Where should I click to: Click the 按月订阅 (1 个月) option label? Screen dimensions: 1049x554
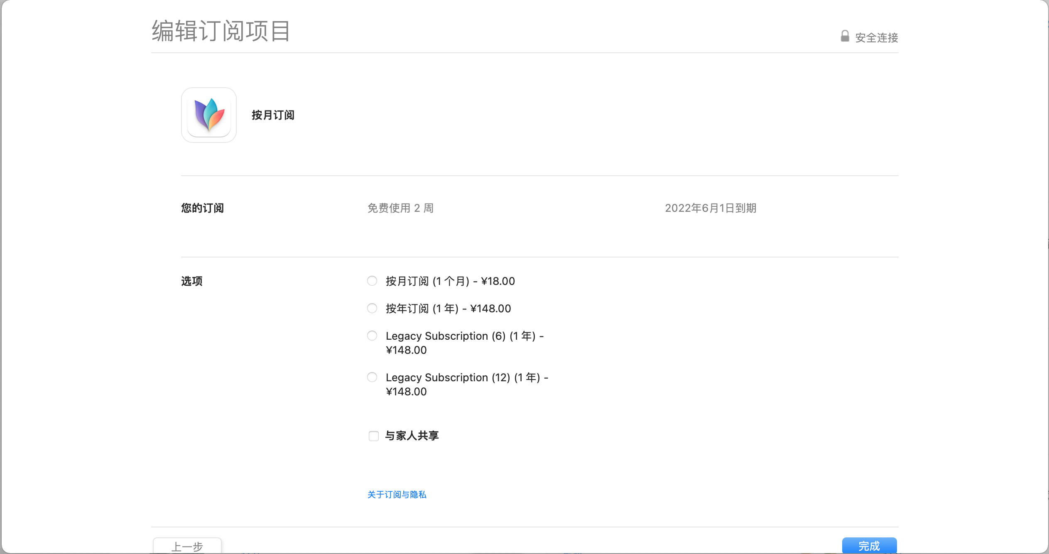(x=450, y=281)
